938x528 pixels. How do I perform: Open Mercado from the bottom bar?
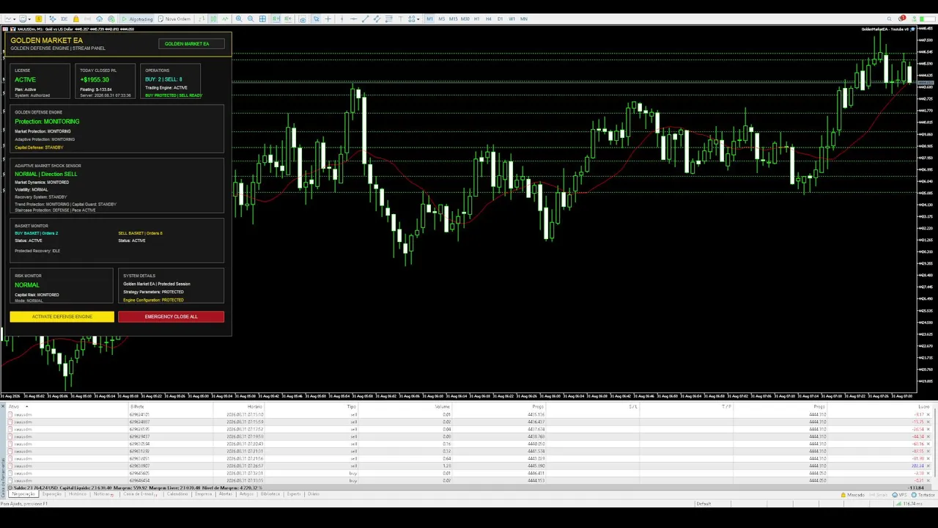click(853, 495)
